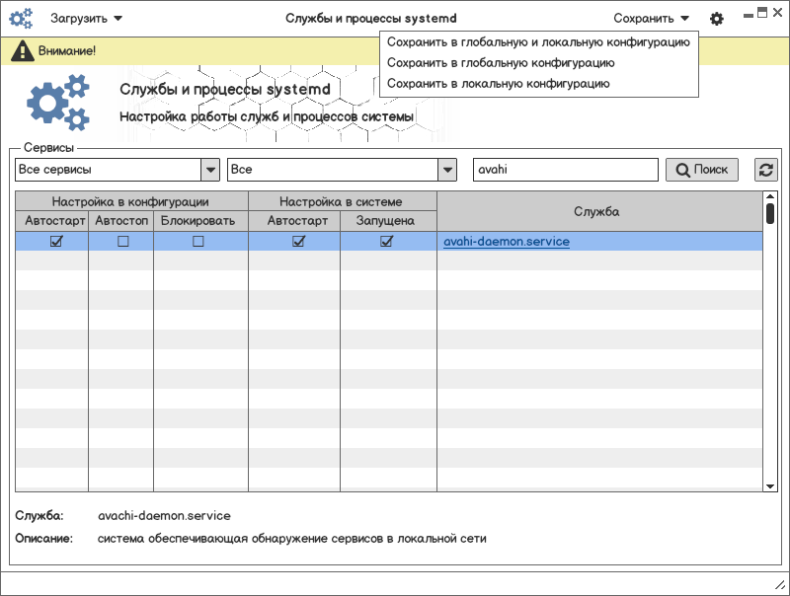Click the gears app icon in title bar
This screenshot has width=790, height=596.
tap(21, 18)
